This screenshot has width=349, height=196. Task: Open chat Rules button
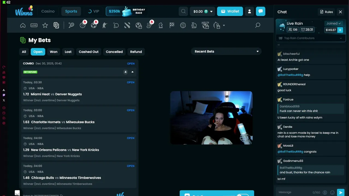point(326,12)
